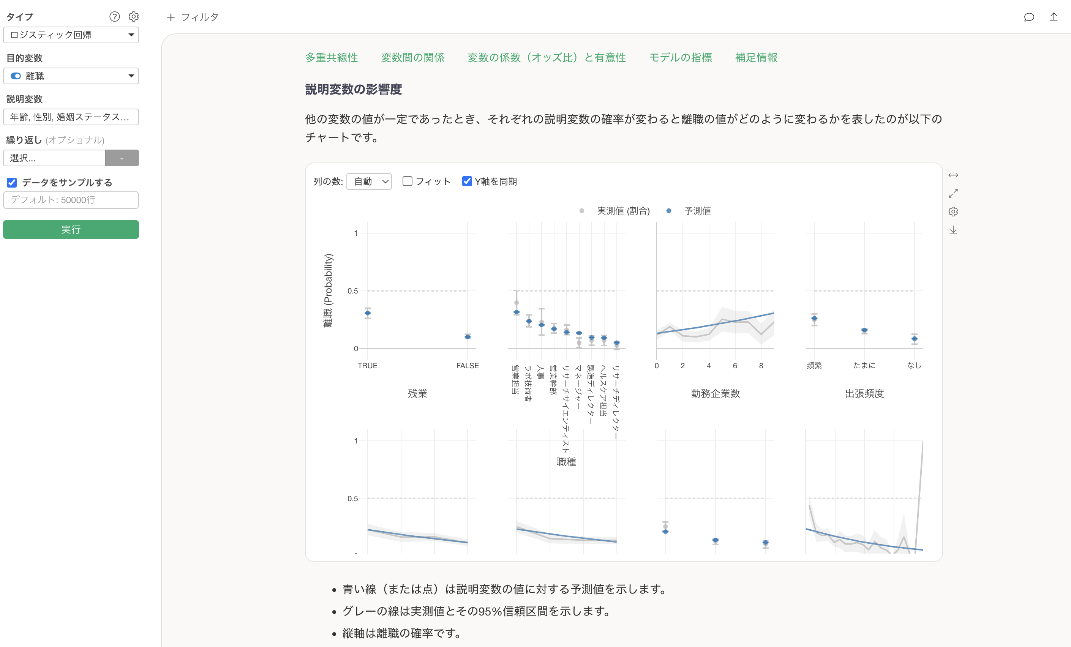This screenshot has width=1071, height=647.
Task: Open the comment bubble icon
Action: pyautogui.click(x=1028, y=17)
